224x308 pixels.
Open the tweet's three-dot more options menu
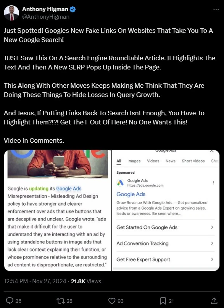click(216, 9)
